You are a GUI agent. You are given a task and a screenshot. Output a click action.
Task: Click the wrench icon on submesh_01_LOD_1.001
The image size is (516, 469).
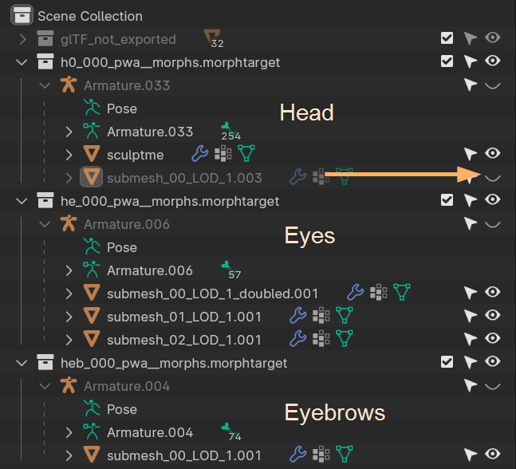(x=297, y=317)
